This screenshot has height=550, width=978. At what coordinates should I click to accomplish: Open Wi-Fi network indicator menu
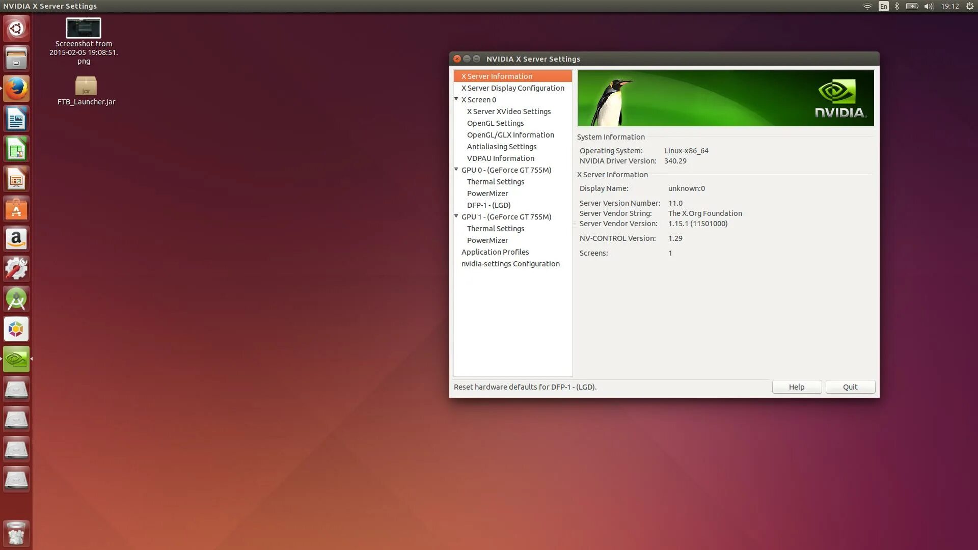(x=867, y=6)
